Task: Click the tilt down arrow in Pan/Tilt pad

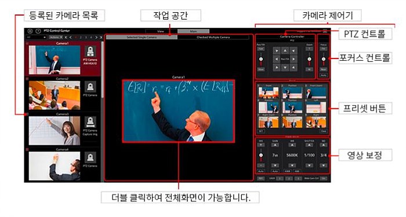Action: [285, 68]
